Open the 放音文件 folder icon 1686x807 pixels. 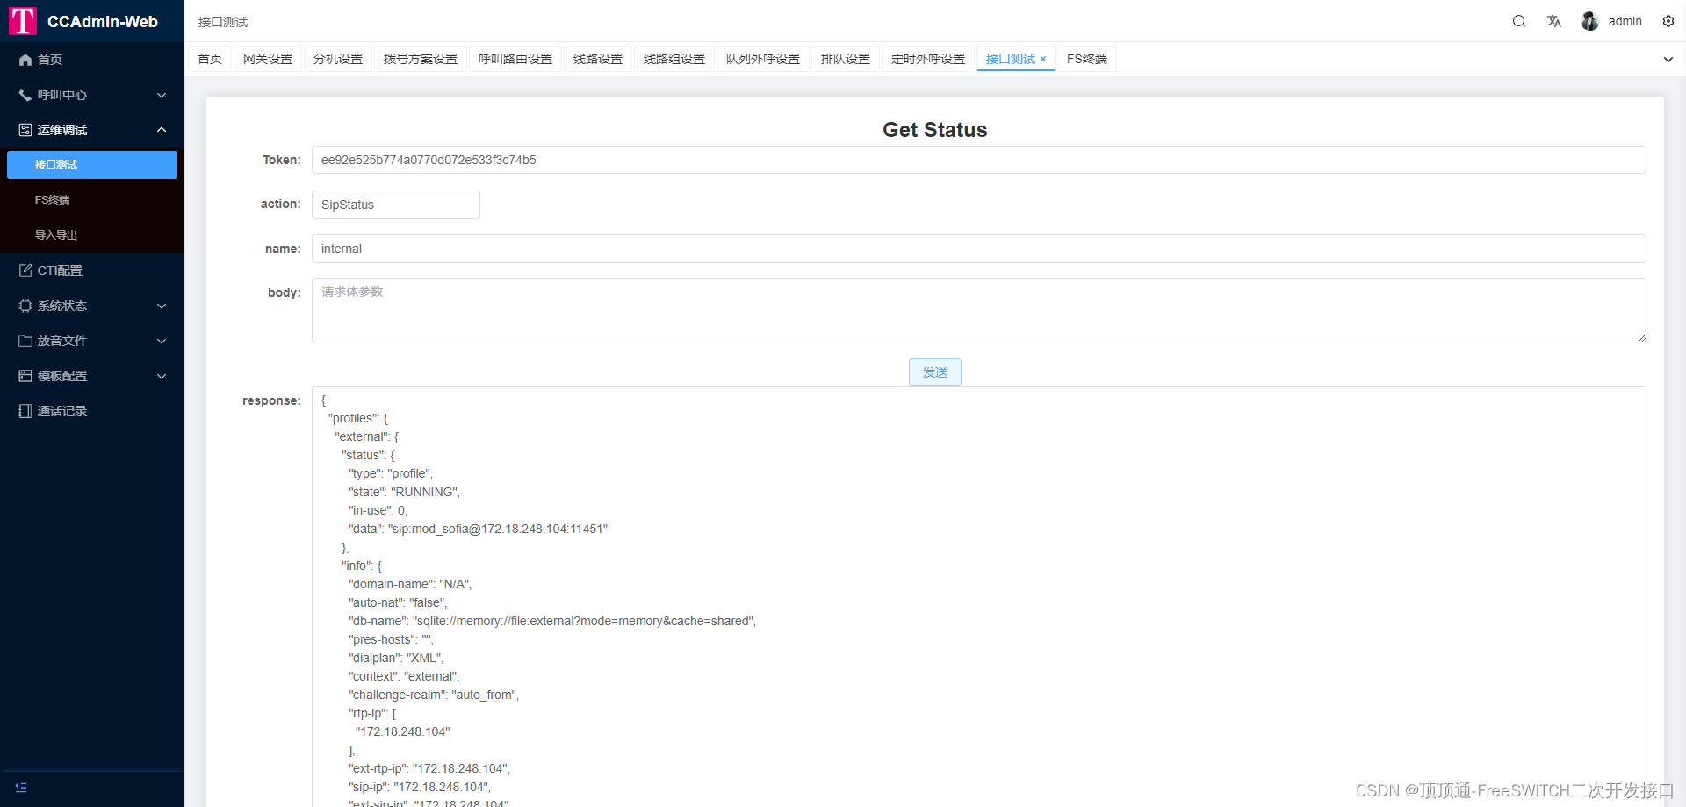pos(25,341)
